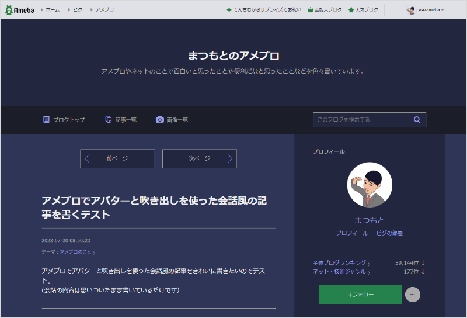Viewport: 467px width, 318px height.
Task: Open the ピグ header menu item
Action: coord(77,10)
